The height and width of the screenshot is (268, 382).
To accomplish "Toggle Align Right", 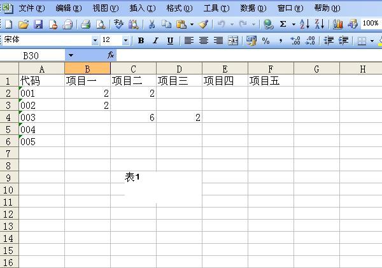I will (x=218, y=41).
